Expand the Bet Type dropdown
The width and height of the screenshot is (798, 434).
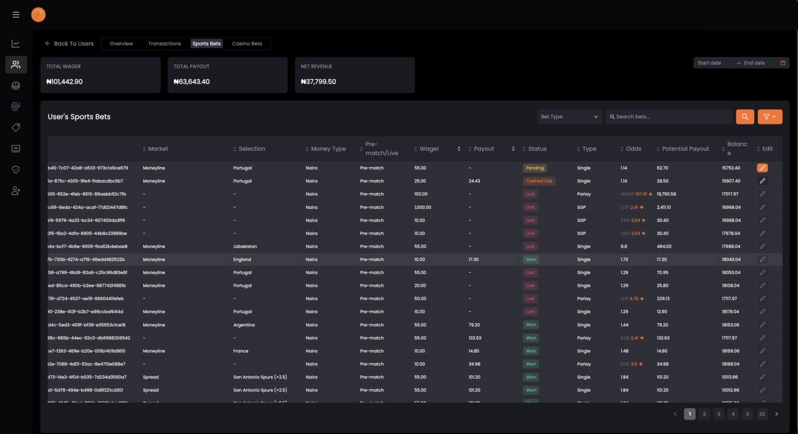pos(569,117)
